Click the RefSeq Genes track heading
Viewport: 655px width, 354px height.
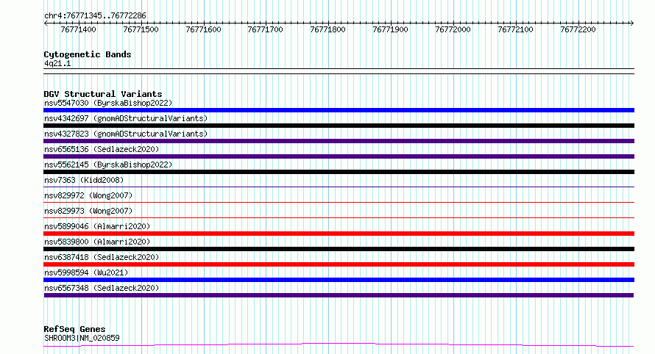tap(74, 329)
